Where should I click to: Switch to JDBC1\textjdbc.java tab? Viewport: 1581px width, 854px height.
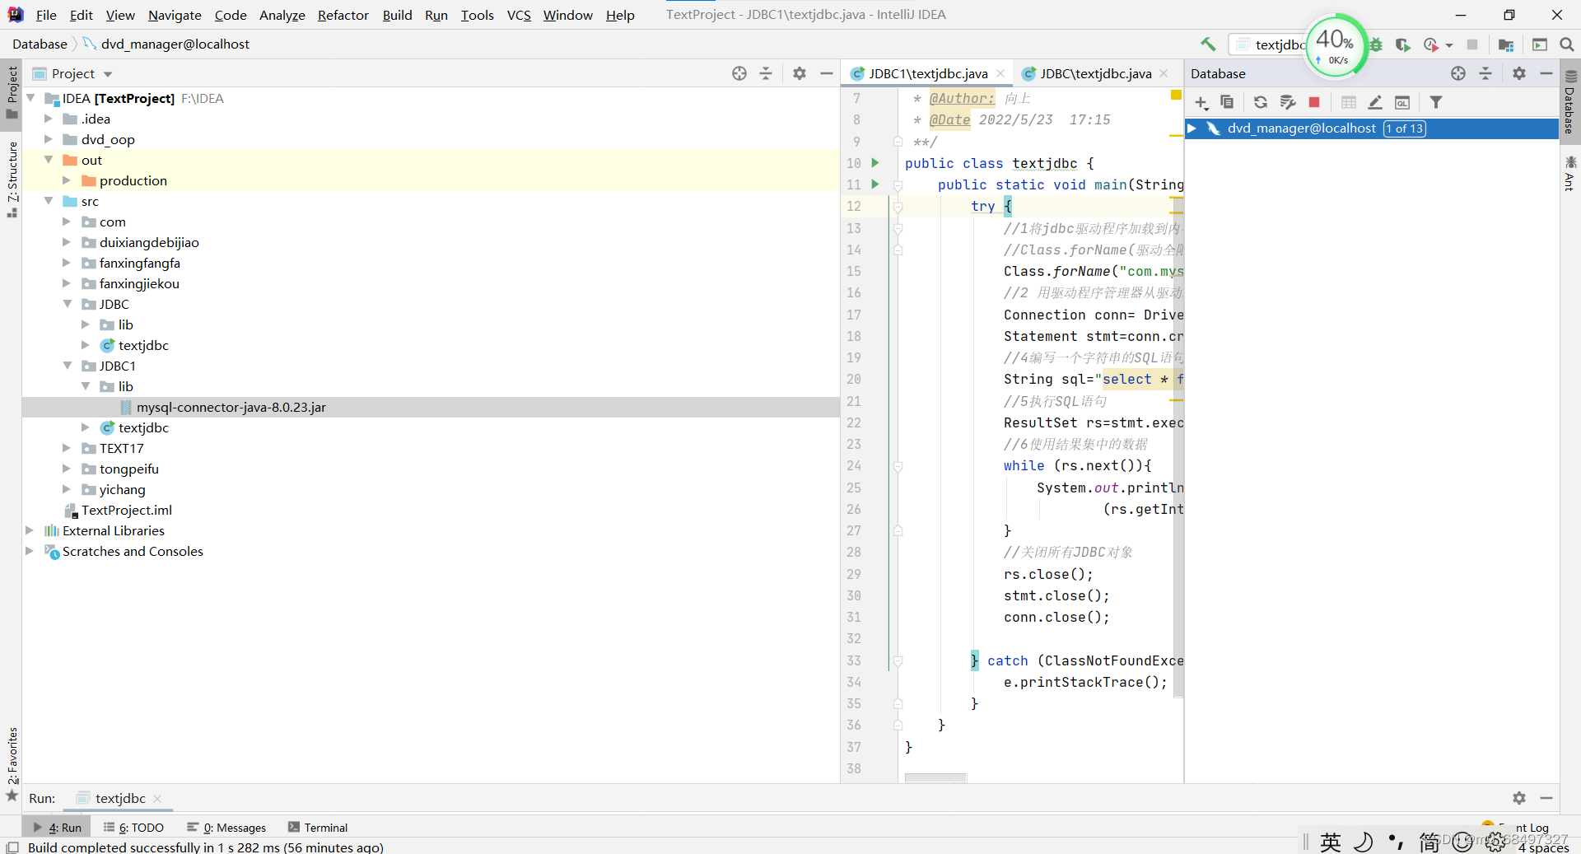928,73
